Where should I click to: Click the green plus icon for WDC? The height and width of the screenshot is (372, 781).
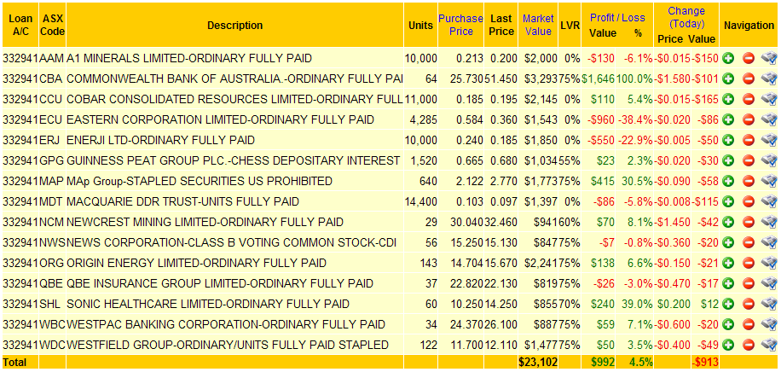(x=728, y=345)
